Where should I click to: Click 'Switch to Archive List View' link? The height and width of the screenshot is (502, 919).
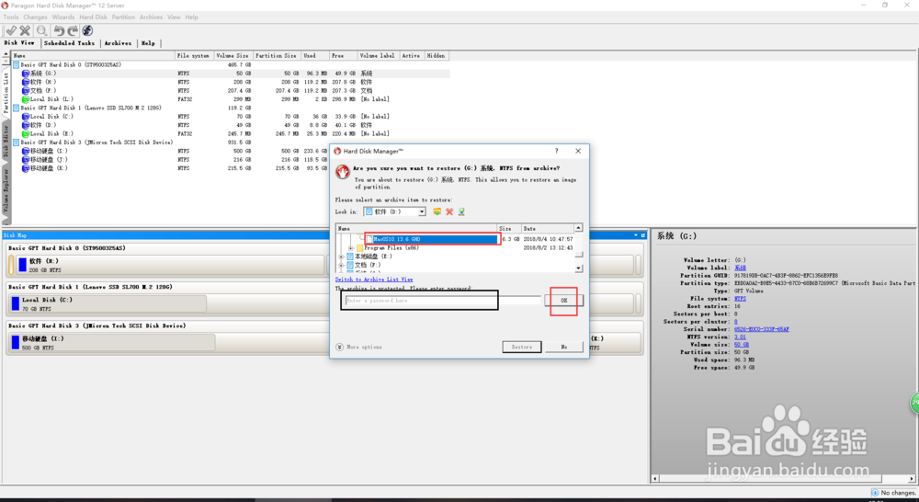[374, 280]
